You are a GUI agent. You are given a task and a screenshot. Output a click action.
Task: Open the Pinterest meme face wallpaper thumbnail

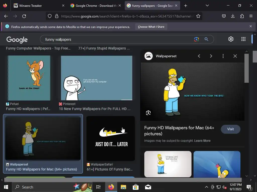tap(97, 78)
